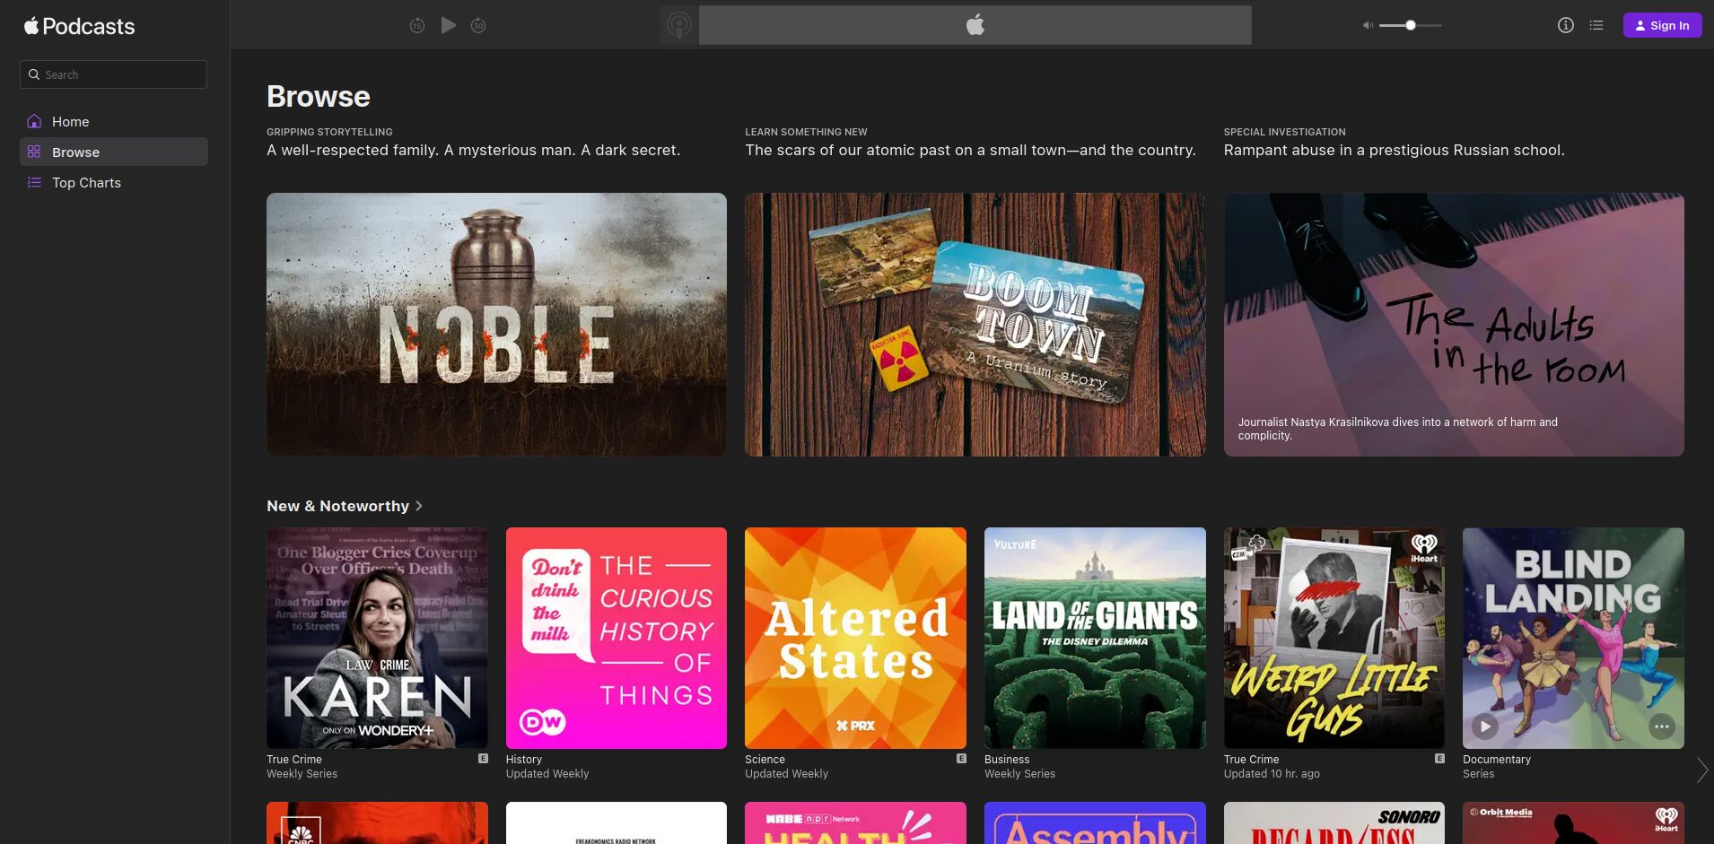Click the podcast artwork icon in the player
1714x844 pixels.
(679, 25)
